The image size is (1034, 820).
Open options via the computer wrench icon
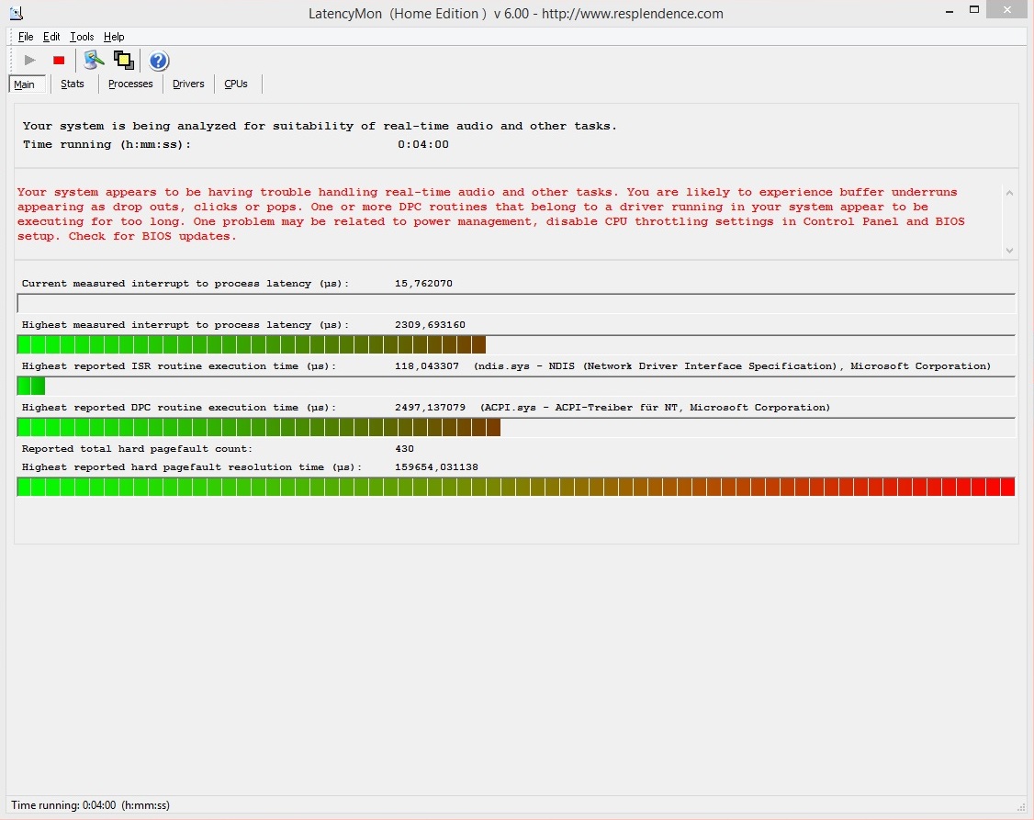(x=94, y=61)
